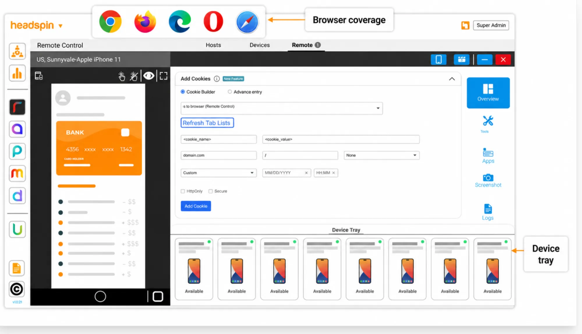Enter fullscreen with the expand icon
The height and width of the screenshot is (334, 582).
(164, 76)
